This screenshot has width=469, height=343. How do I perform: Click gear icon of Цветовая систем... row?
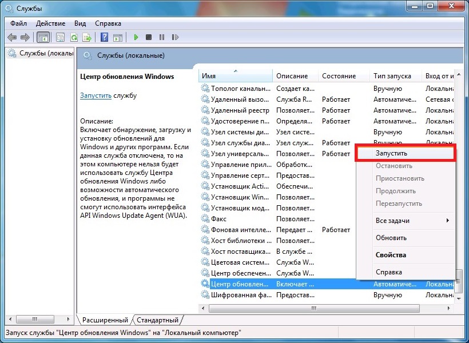(x=205, y=262)
